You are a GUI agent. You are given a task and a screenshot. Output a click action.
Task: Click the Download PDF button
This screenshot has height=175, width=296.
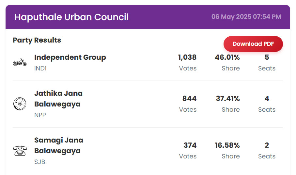[253, 44]
